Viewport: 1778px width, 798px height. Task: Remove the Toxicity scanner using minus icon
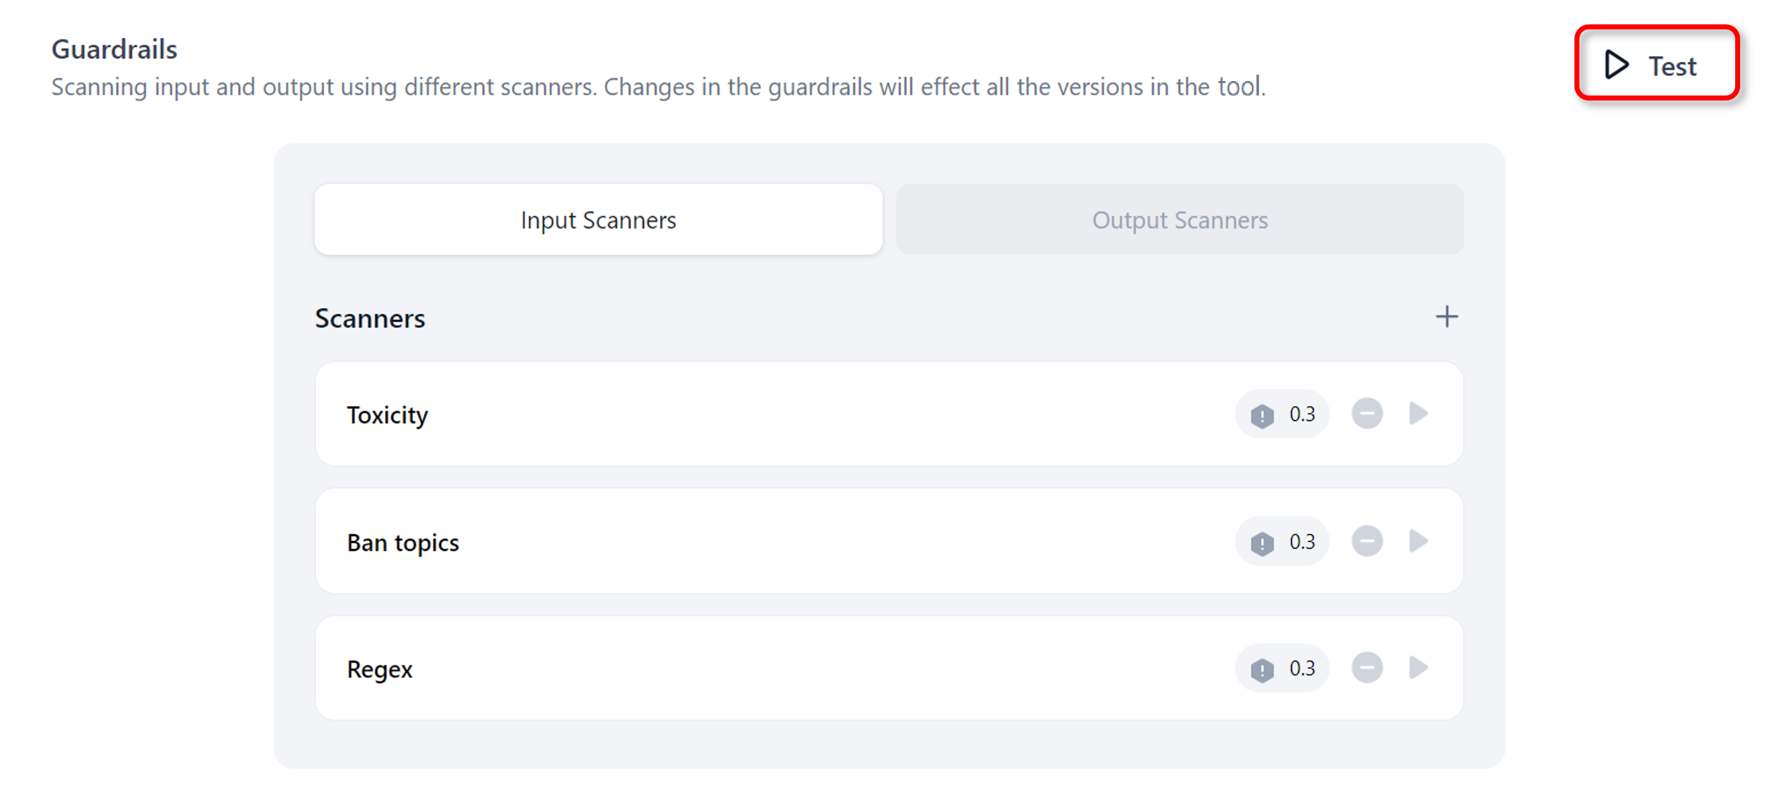click(1367, 414)
